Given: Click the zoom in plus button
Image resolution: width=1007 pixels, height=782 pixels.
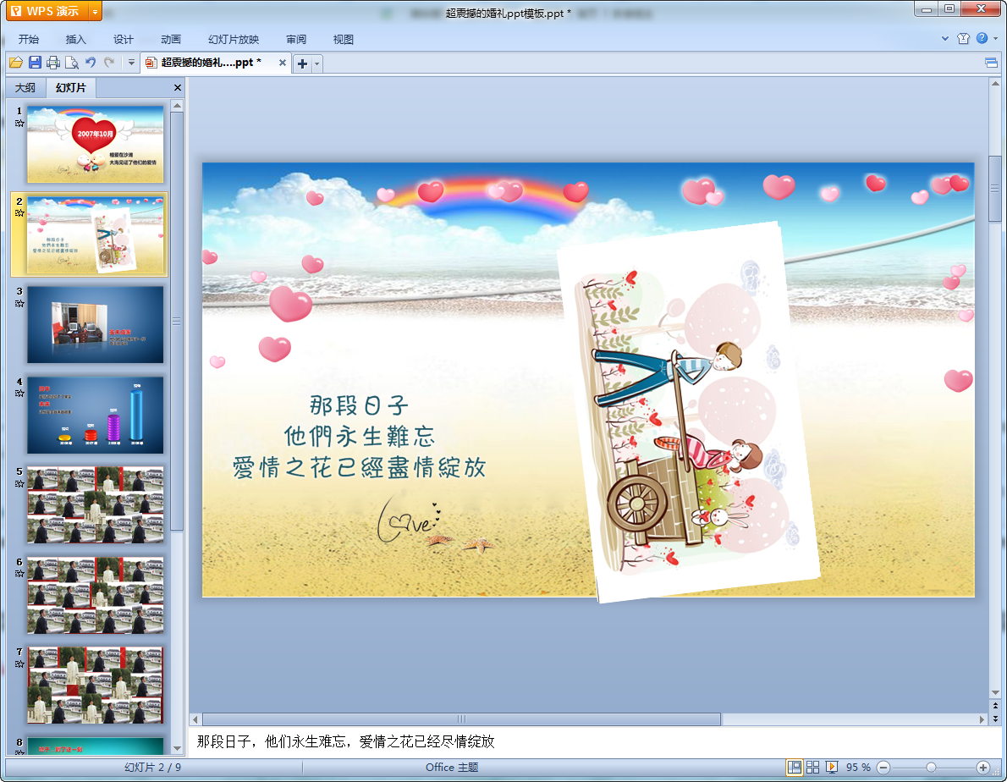Looking at the screenshot, I should pos(982,767).
